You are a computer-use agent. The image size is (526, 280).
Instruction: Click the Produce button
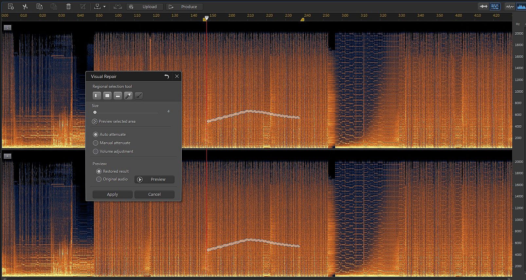pos(184,7)
